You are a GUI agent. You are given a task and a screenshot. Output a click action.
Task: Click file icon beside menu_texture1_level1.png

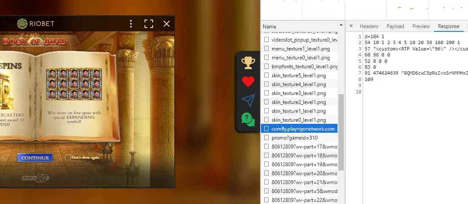coord(267,48)
